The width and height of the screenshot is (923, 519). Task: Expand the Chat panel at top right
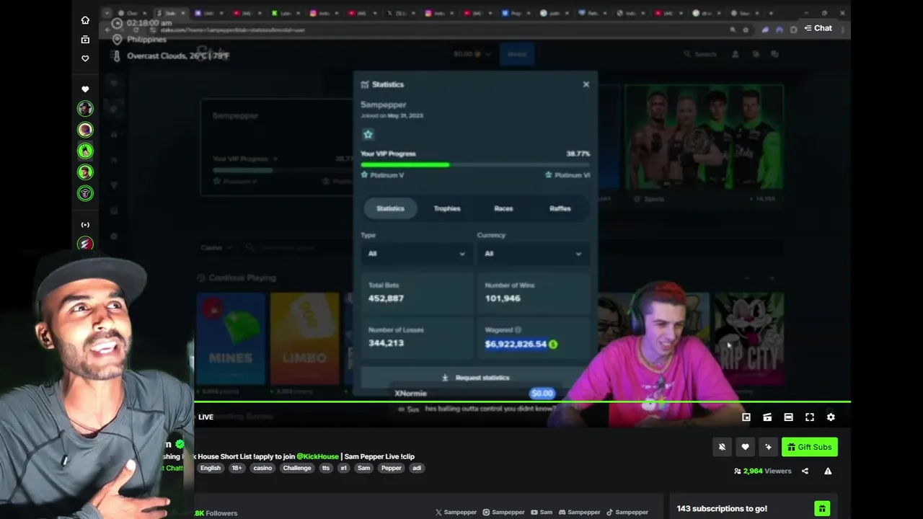click(x=818, y=28)
